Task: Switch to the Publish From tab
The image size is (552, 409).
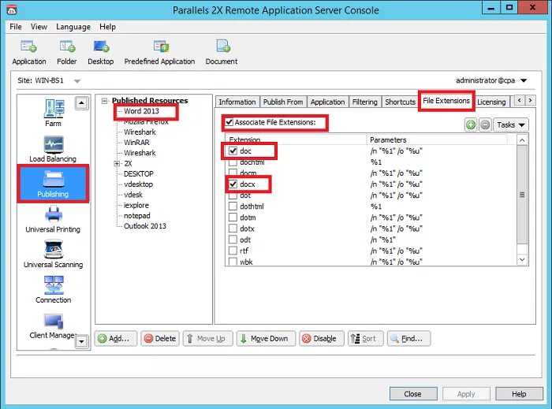Action: point(283,102)
